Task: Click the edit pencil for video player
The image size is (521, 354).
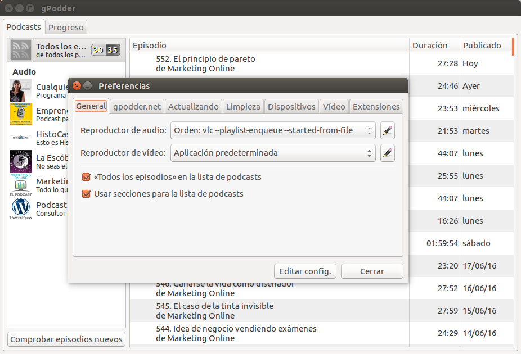Action: click(388, 153)
